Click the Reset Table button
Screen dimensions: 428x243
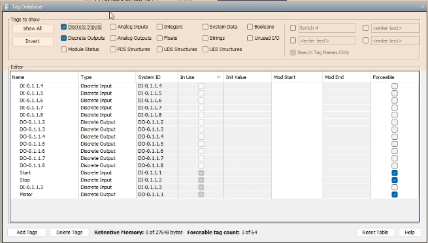point(375,233)
